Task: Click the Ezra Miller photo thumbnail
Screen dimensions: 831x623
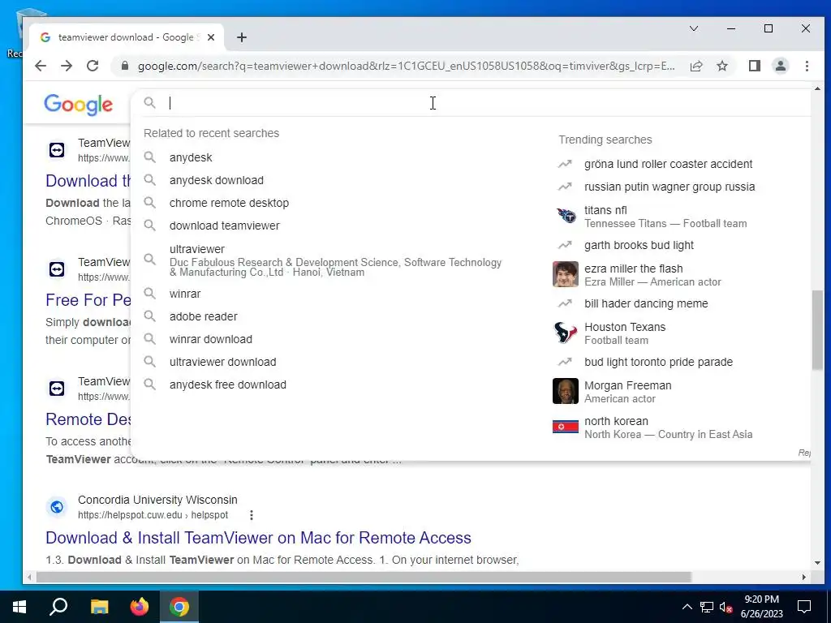Action: 566,274
